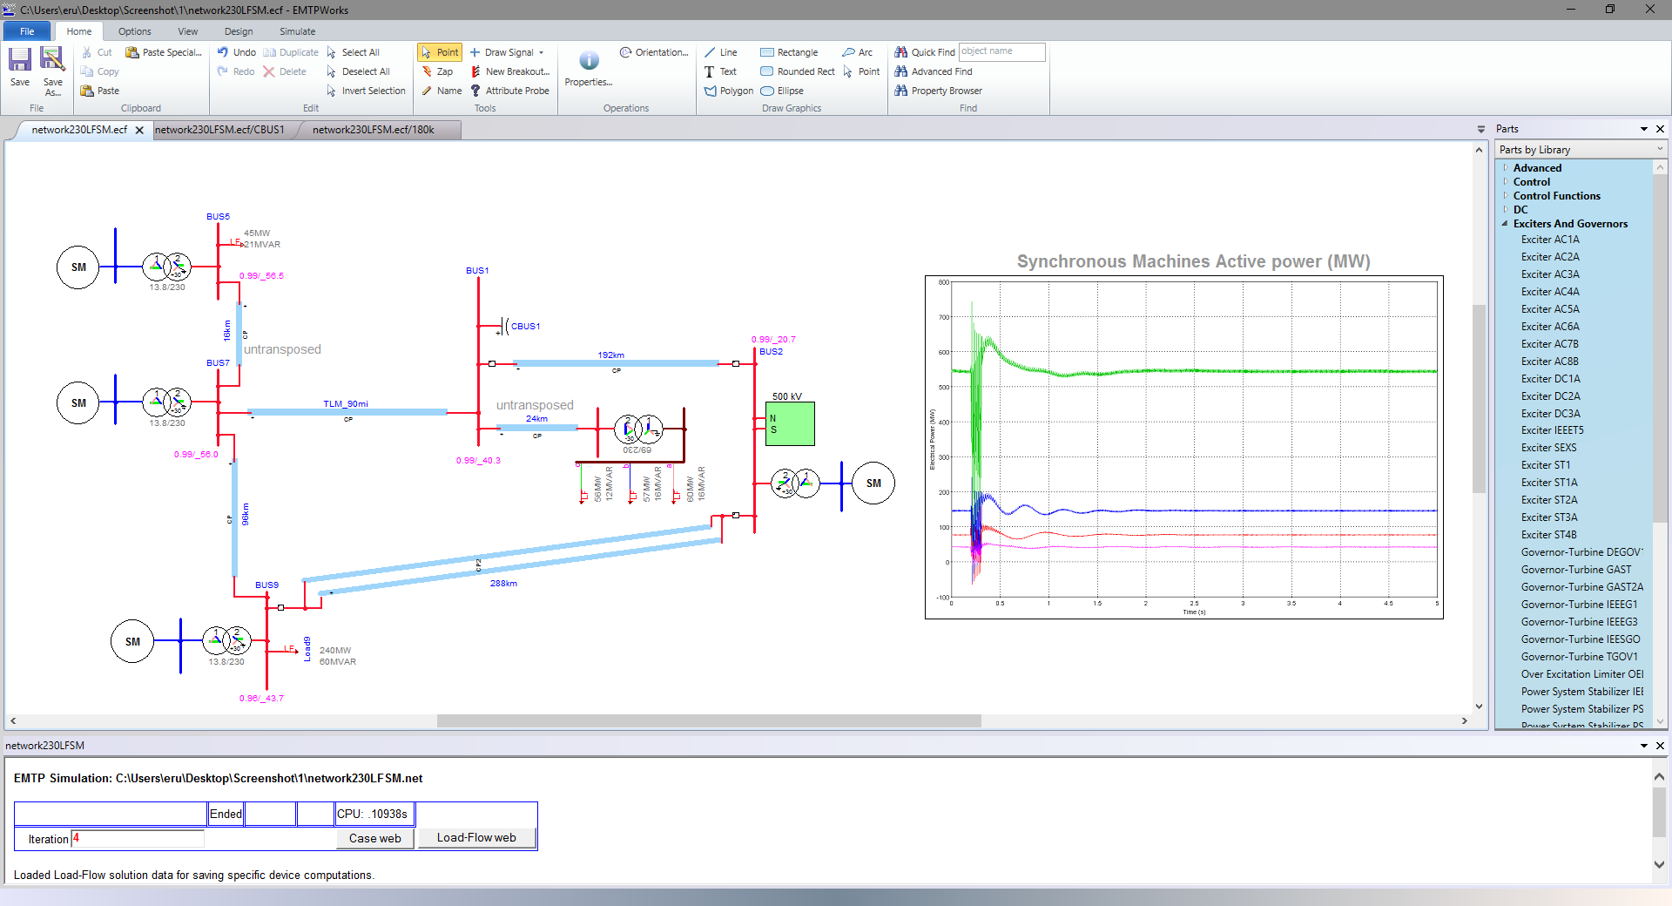Open the Properties info icon
The height and width of the screenshot is (906, 1672).
pos(589,60)
